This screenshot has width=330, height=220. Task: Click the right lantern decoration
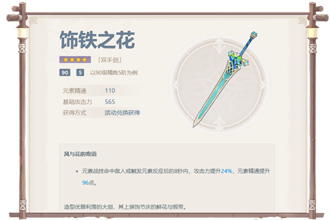click(x=312, y=33)
